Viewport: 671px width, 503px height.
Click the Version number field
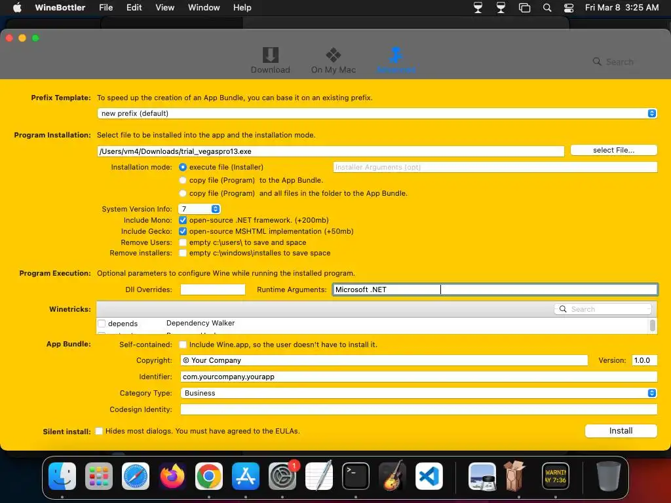[645, 361]
